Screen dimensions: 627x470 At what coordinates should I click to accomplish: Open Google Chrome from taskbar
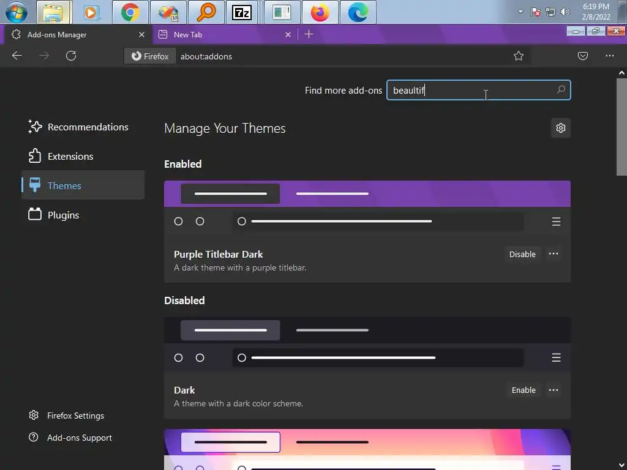coord(130,12)
